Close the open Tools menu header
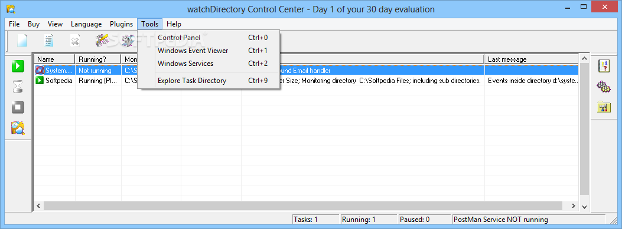This screenshot has width=622, height=229. pyautogui.click(x=150, y=24)
